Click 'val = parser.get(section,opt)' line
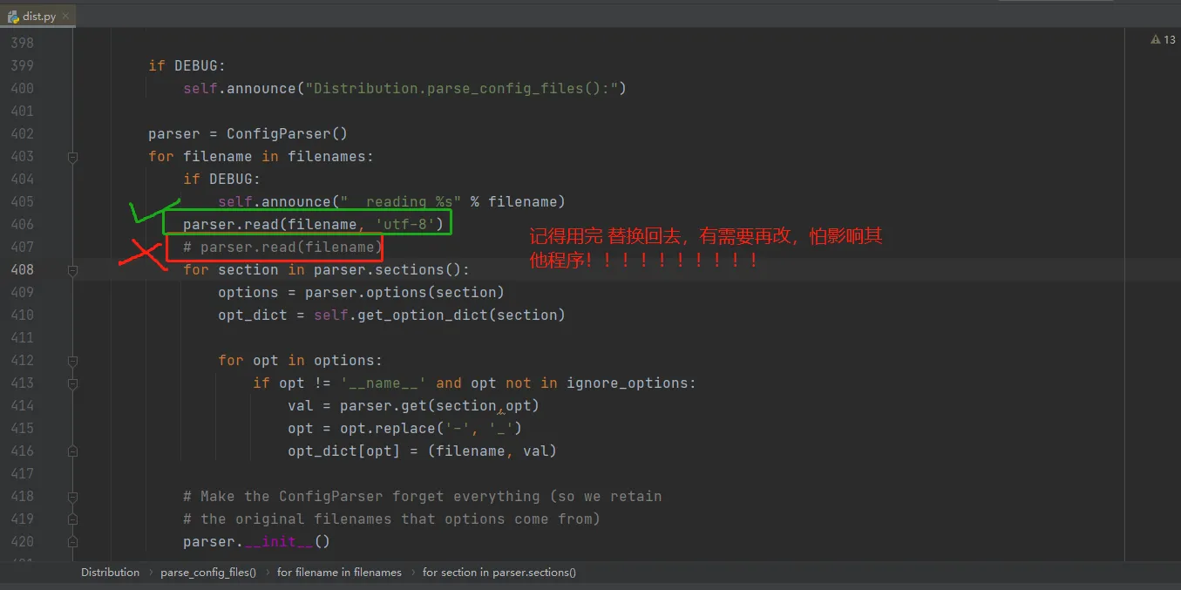Screen dimensions: 1181x590 point(413,406)
